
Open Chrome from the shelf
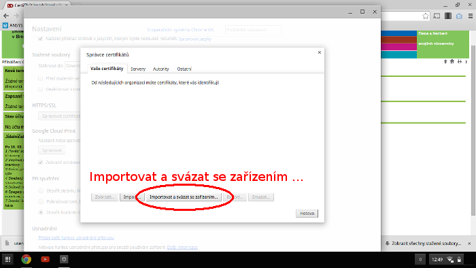(x=27, y=259)
